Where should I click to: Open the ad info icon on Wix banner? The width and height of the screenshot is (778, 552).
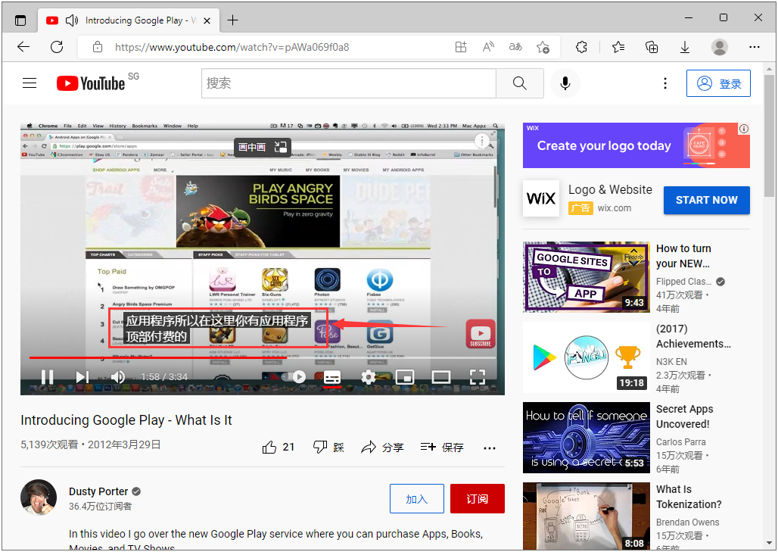744,129
